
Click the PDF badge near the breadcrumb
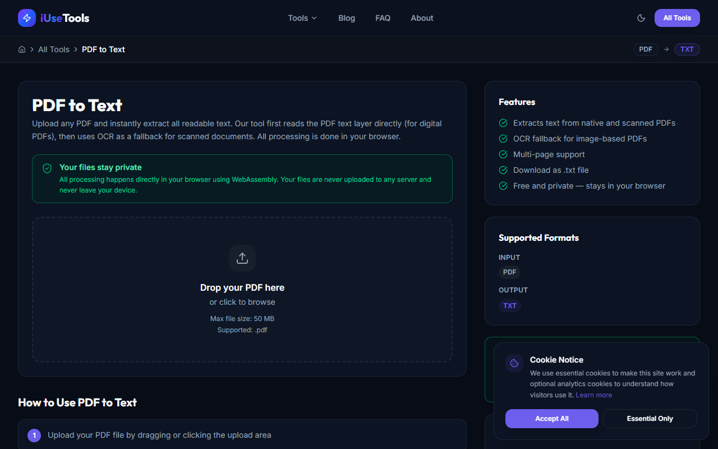[645, 49]
